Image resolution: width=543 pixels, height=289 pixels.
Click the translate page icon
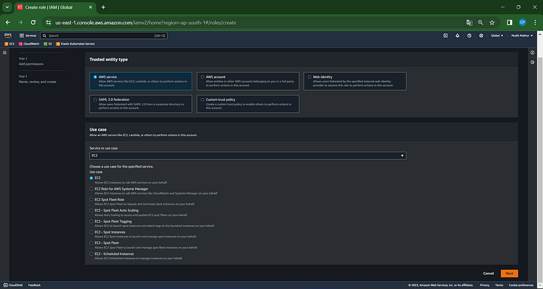[x=469, y=22]
